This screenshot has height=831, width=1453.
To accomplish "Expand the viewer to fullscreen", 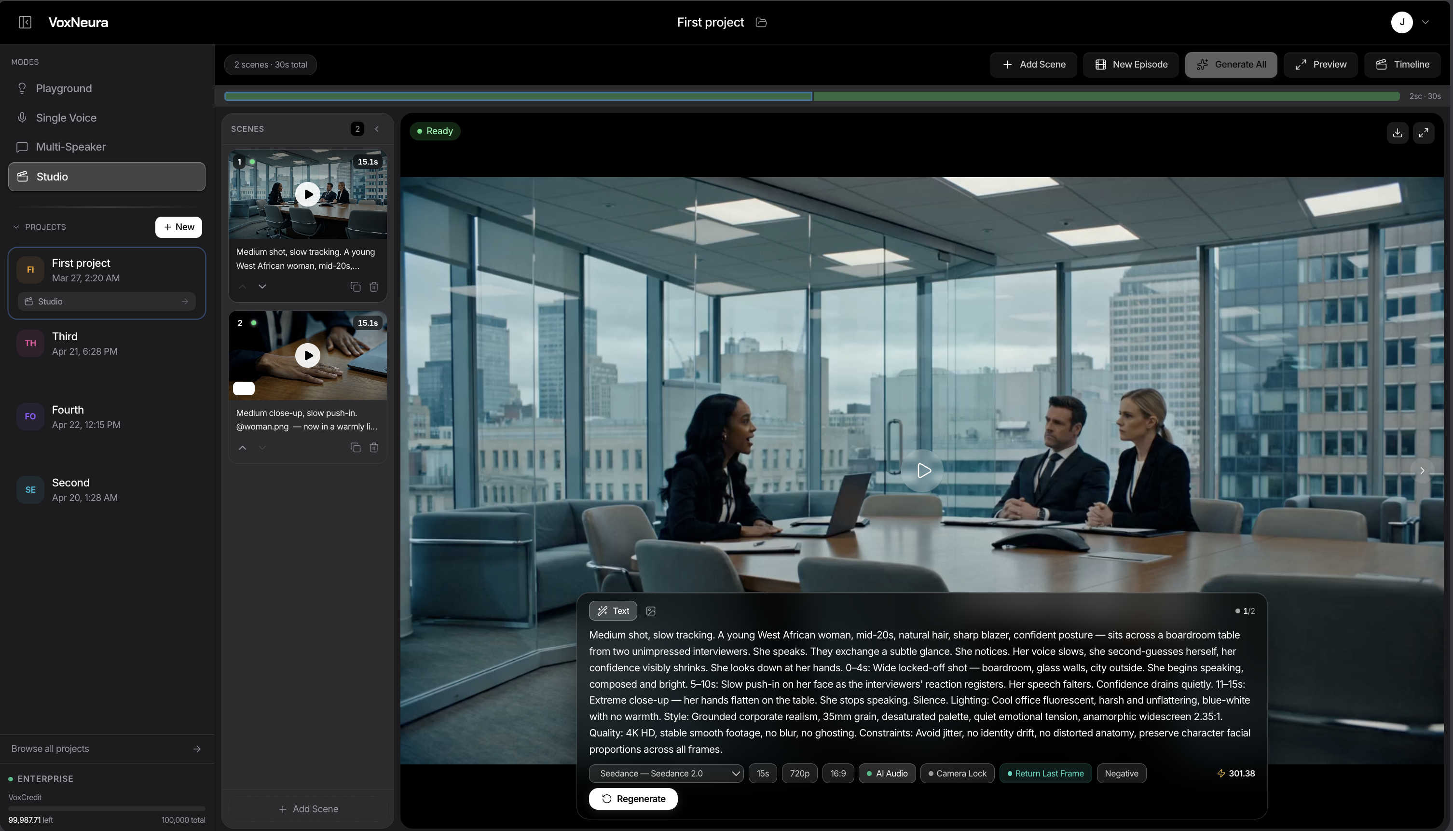I will [x=1424, y=132].
